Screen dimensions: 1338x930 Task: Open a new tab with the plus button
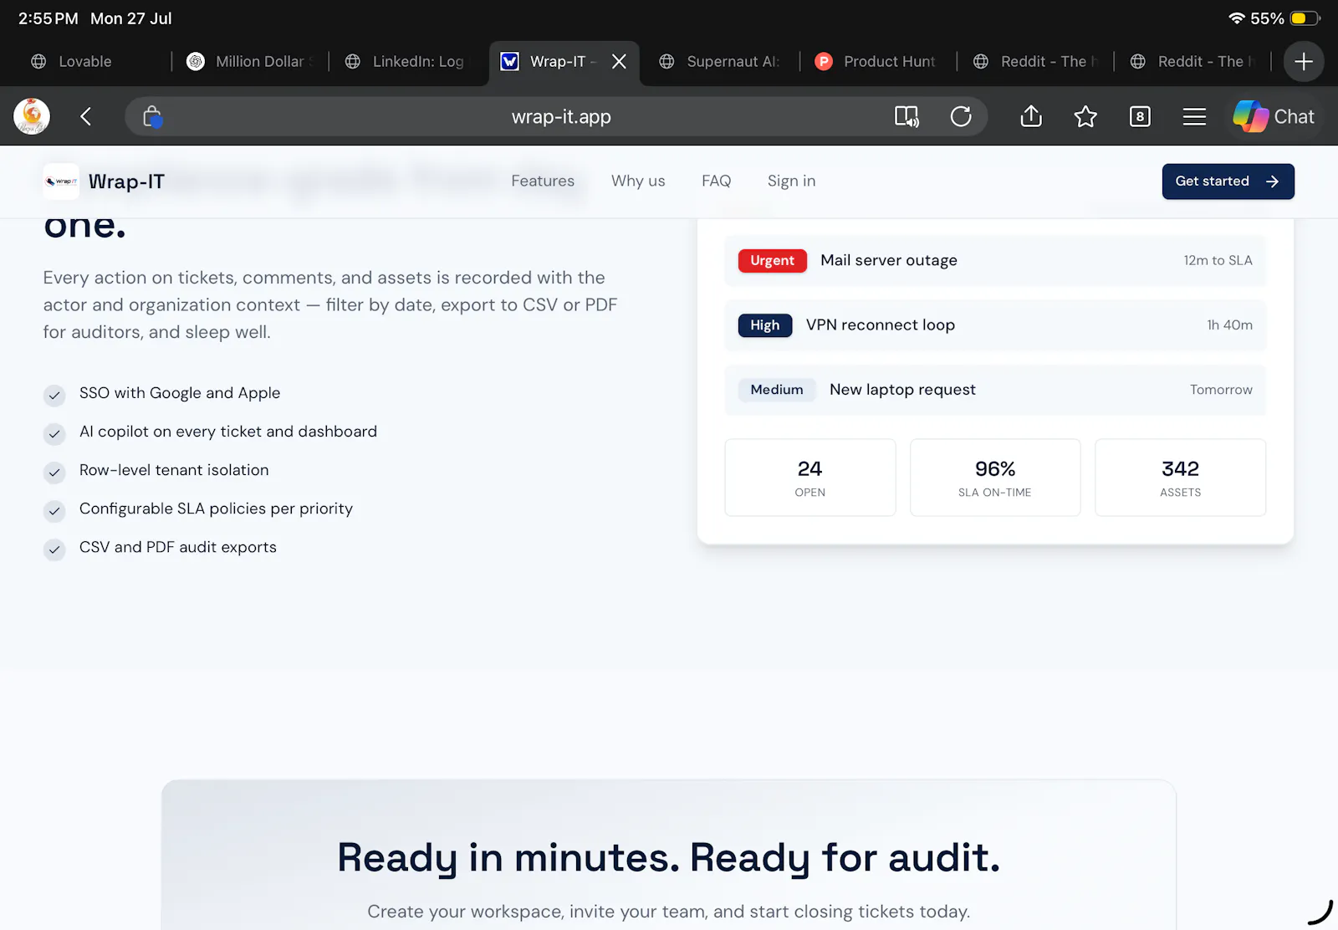click(x=1304, y=61)
